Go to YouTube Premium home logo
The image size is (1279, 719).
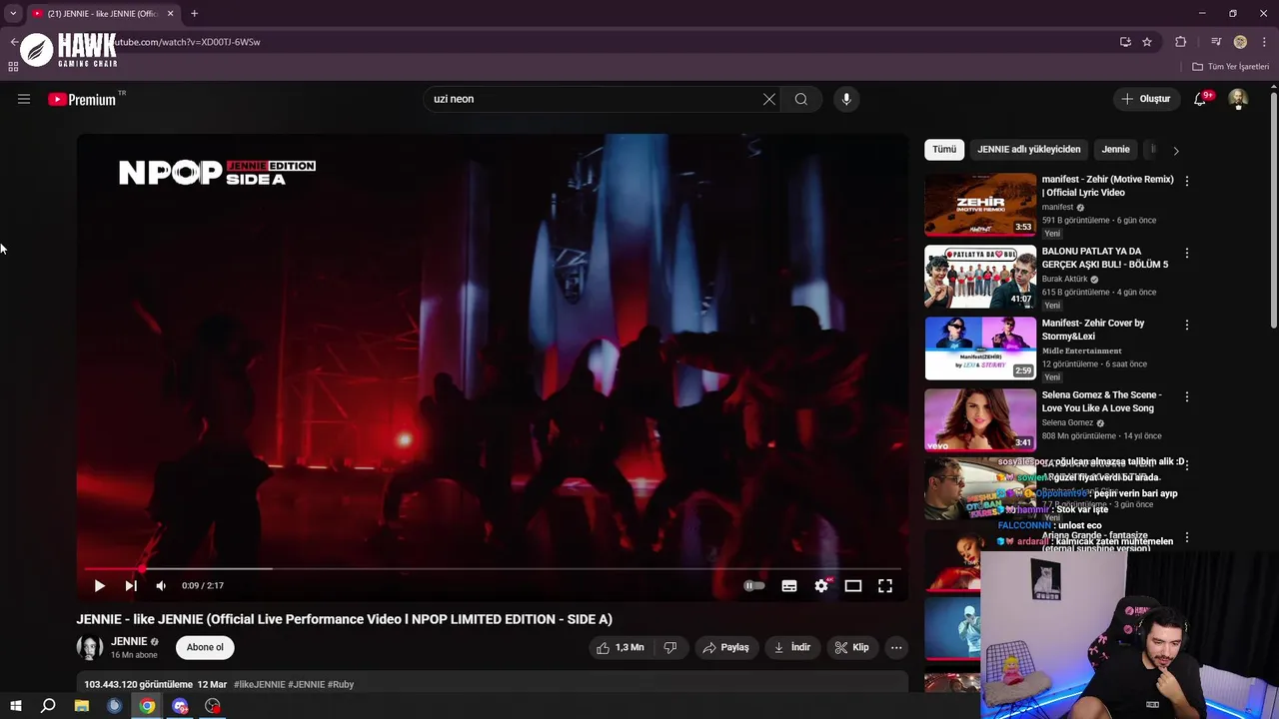(82, 99)
